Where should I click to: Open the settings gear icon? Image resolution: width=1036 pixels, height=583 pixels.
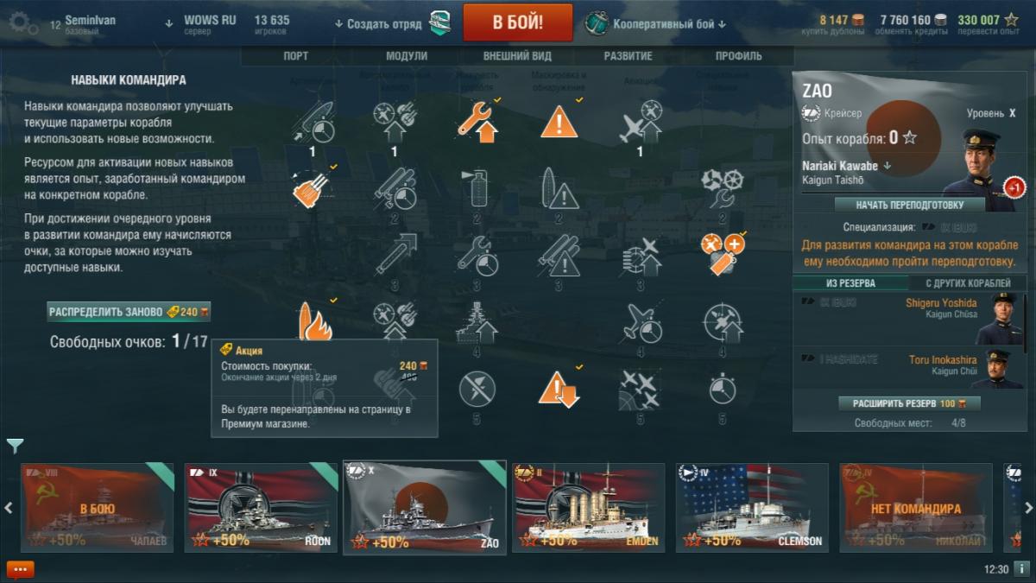pyautogui.click(x=23, y=22)
